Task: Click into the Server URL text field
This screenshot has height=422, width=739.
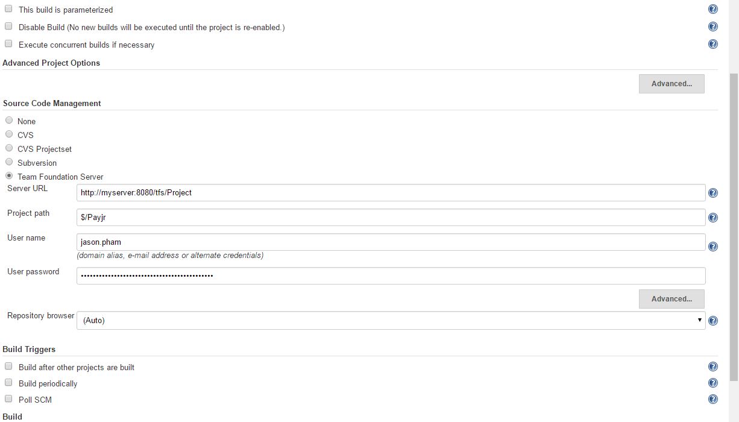Action: click(391, 193)
